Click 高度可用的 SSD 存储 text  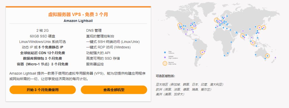(x=103, y=58)
